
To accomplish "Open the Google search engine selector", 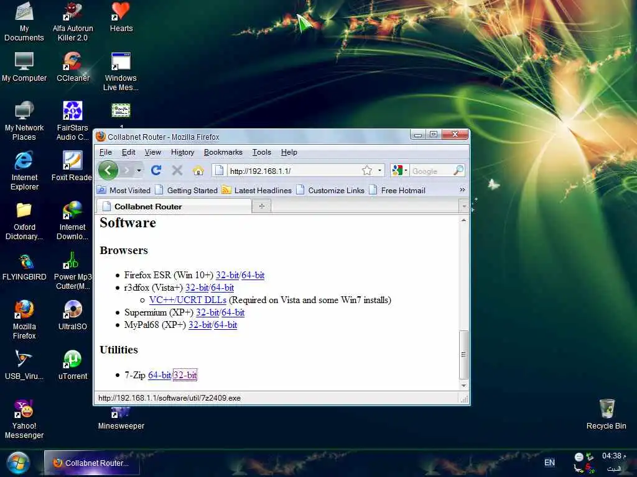I will pyautogui.click(x=399, y=171).
